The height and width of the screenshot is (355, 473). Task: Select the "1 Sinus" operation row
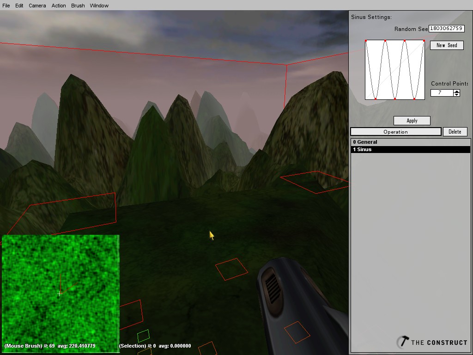coord(410,149)
